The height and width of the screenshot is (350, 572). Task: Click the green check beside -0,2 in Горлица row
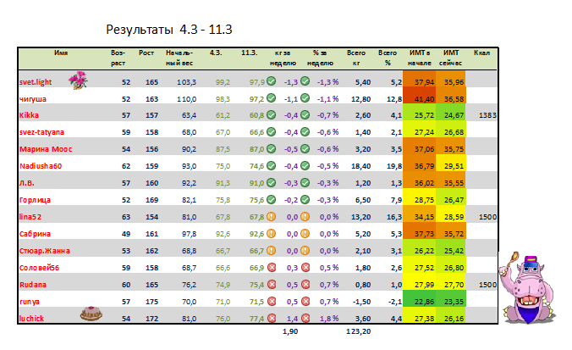click(x=305, y=199)
